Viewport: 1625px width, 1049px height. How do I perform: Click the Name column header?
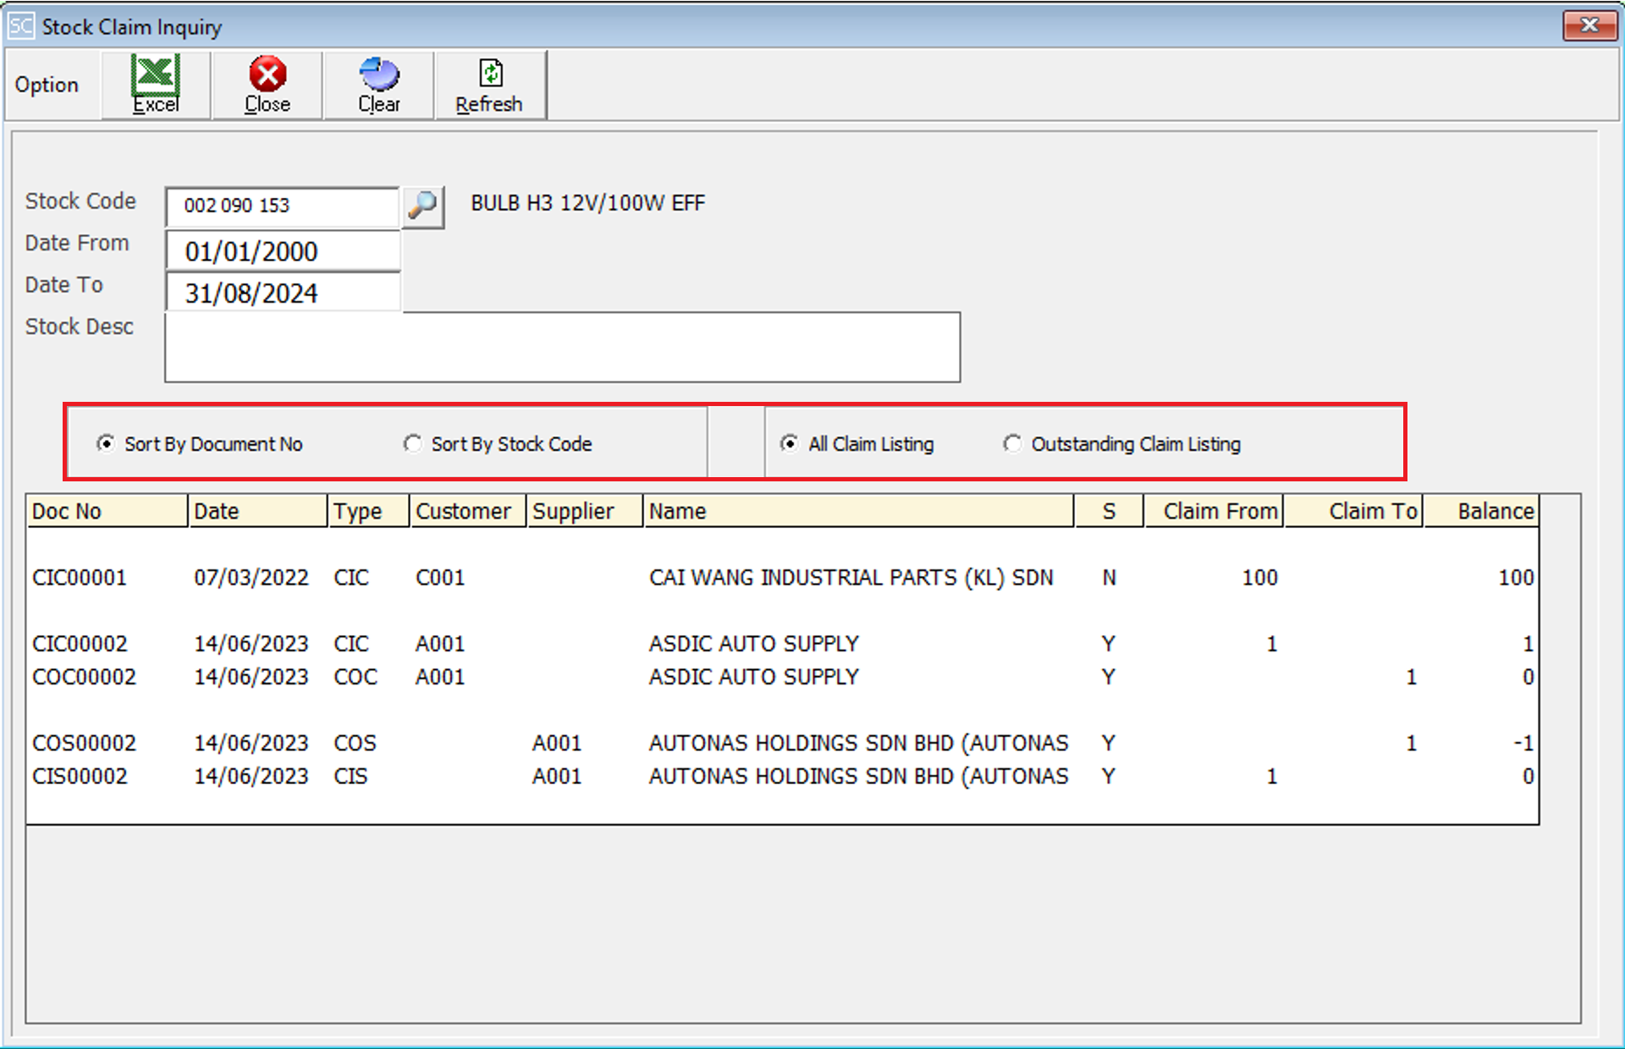coord(859,511)
